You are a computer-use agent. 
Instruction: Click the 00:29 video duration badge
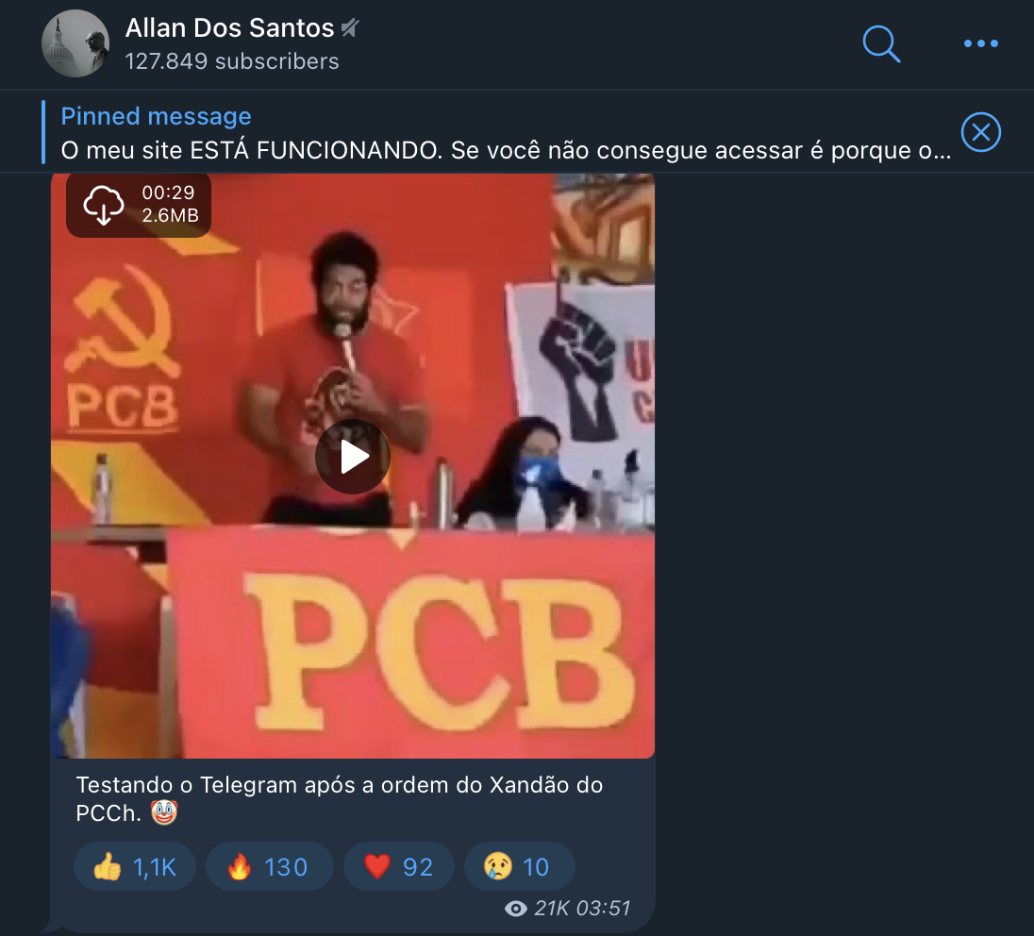pyautogui.click(x=168, y=192)
